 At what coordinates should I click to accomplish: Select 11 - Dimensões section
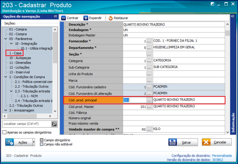20,63
